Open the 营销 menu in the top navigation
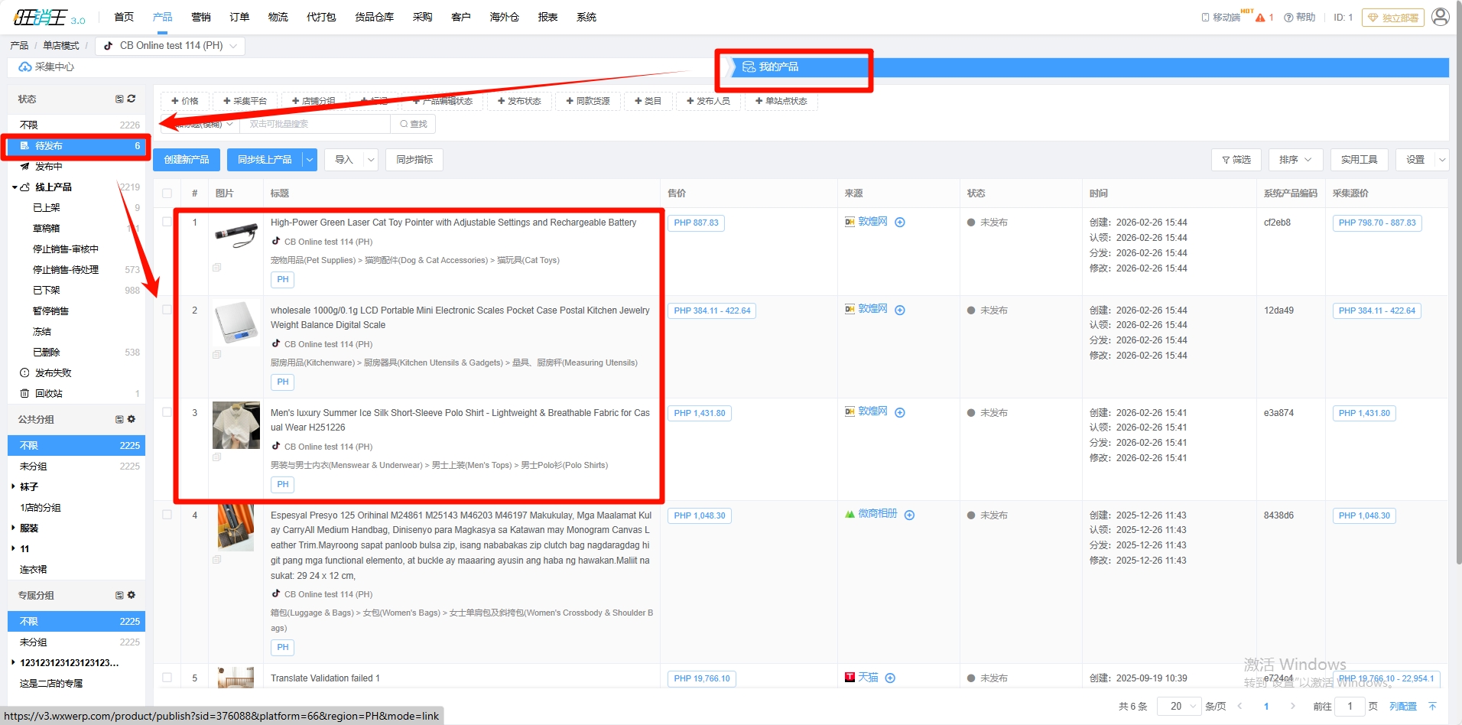1462x725 pixels. click(201, 17)
